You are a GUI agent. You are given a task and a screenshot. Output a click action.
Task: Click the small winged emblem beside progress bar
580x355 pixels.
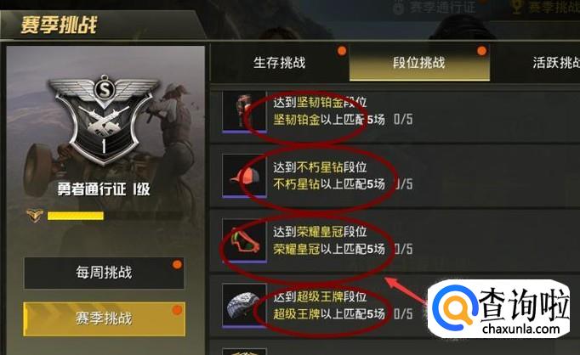(x=35, y=216)
